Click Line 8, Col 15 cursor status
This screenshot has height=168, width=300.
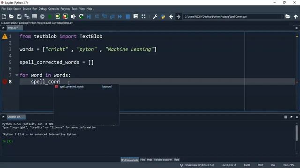click(x=229, y=165)
